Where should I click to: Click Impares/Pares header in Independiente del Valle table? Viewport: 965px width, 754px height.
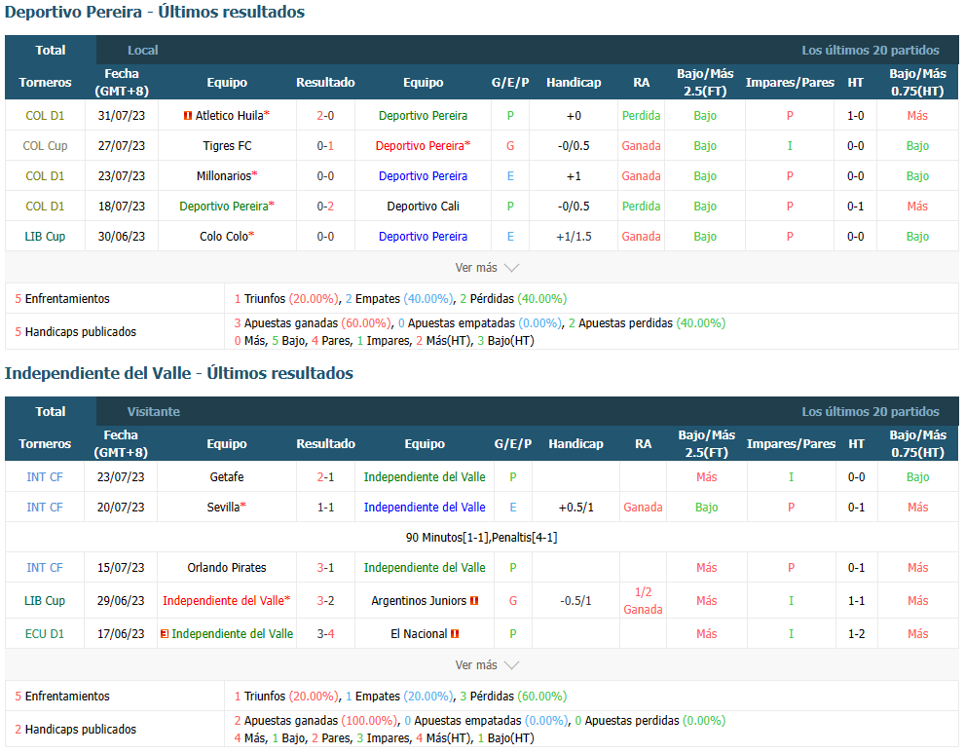(x=791, y=444)
